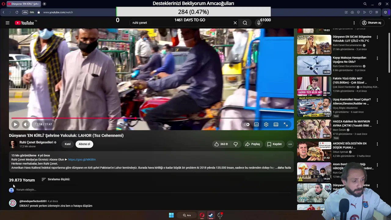Open Uçuş Kontrolleri Nasıl Çalışır video thumbnail
Image resolution: width=391 pixels, height=220 pixels.
(x=314, y=107)
